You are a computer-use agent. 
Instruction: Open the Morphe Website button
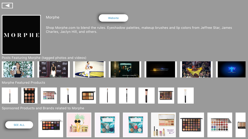point(113,18)
